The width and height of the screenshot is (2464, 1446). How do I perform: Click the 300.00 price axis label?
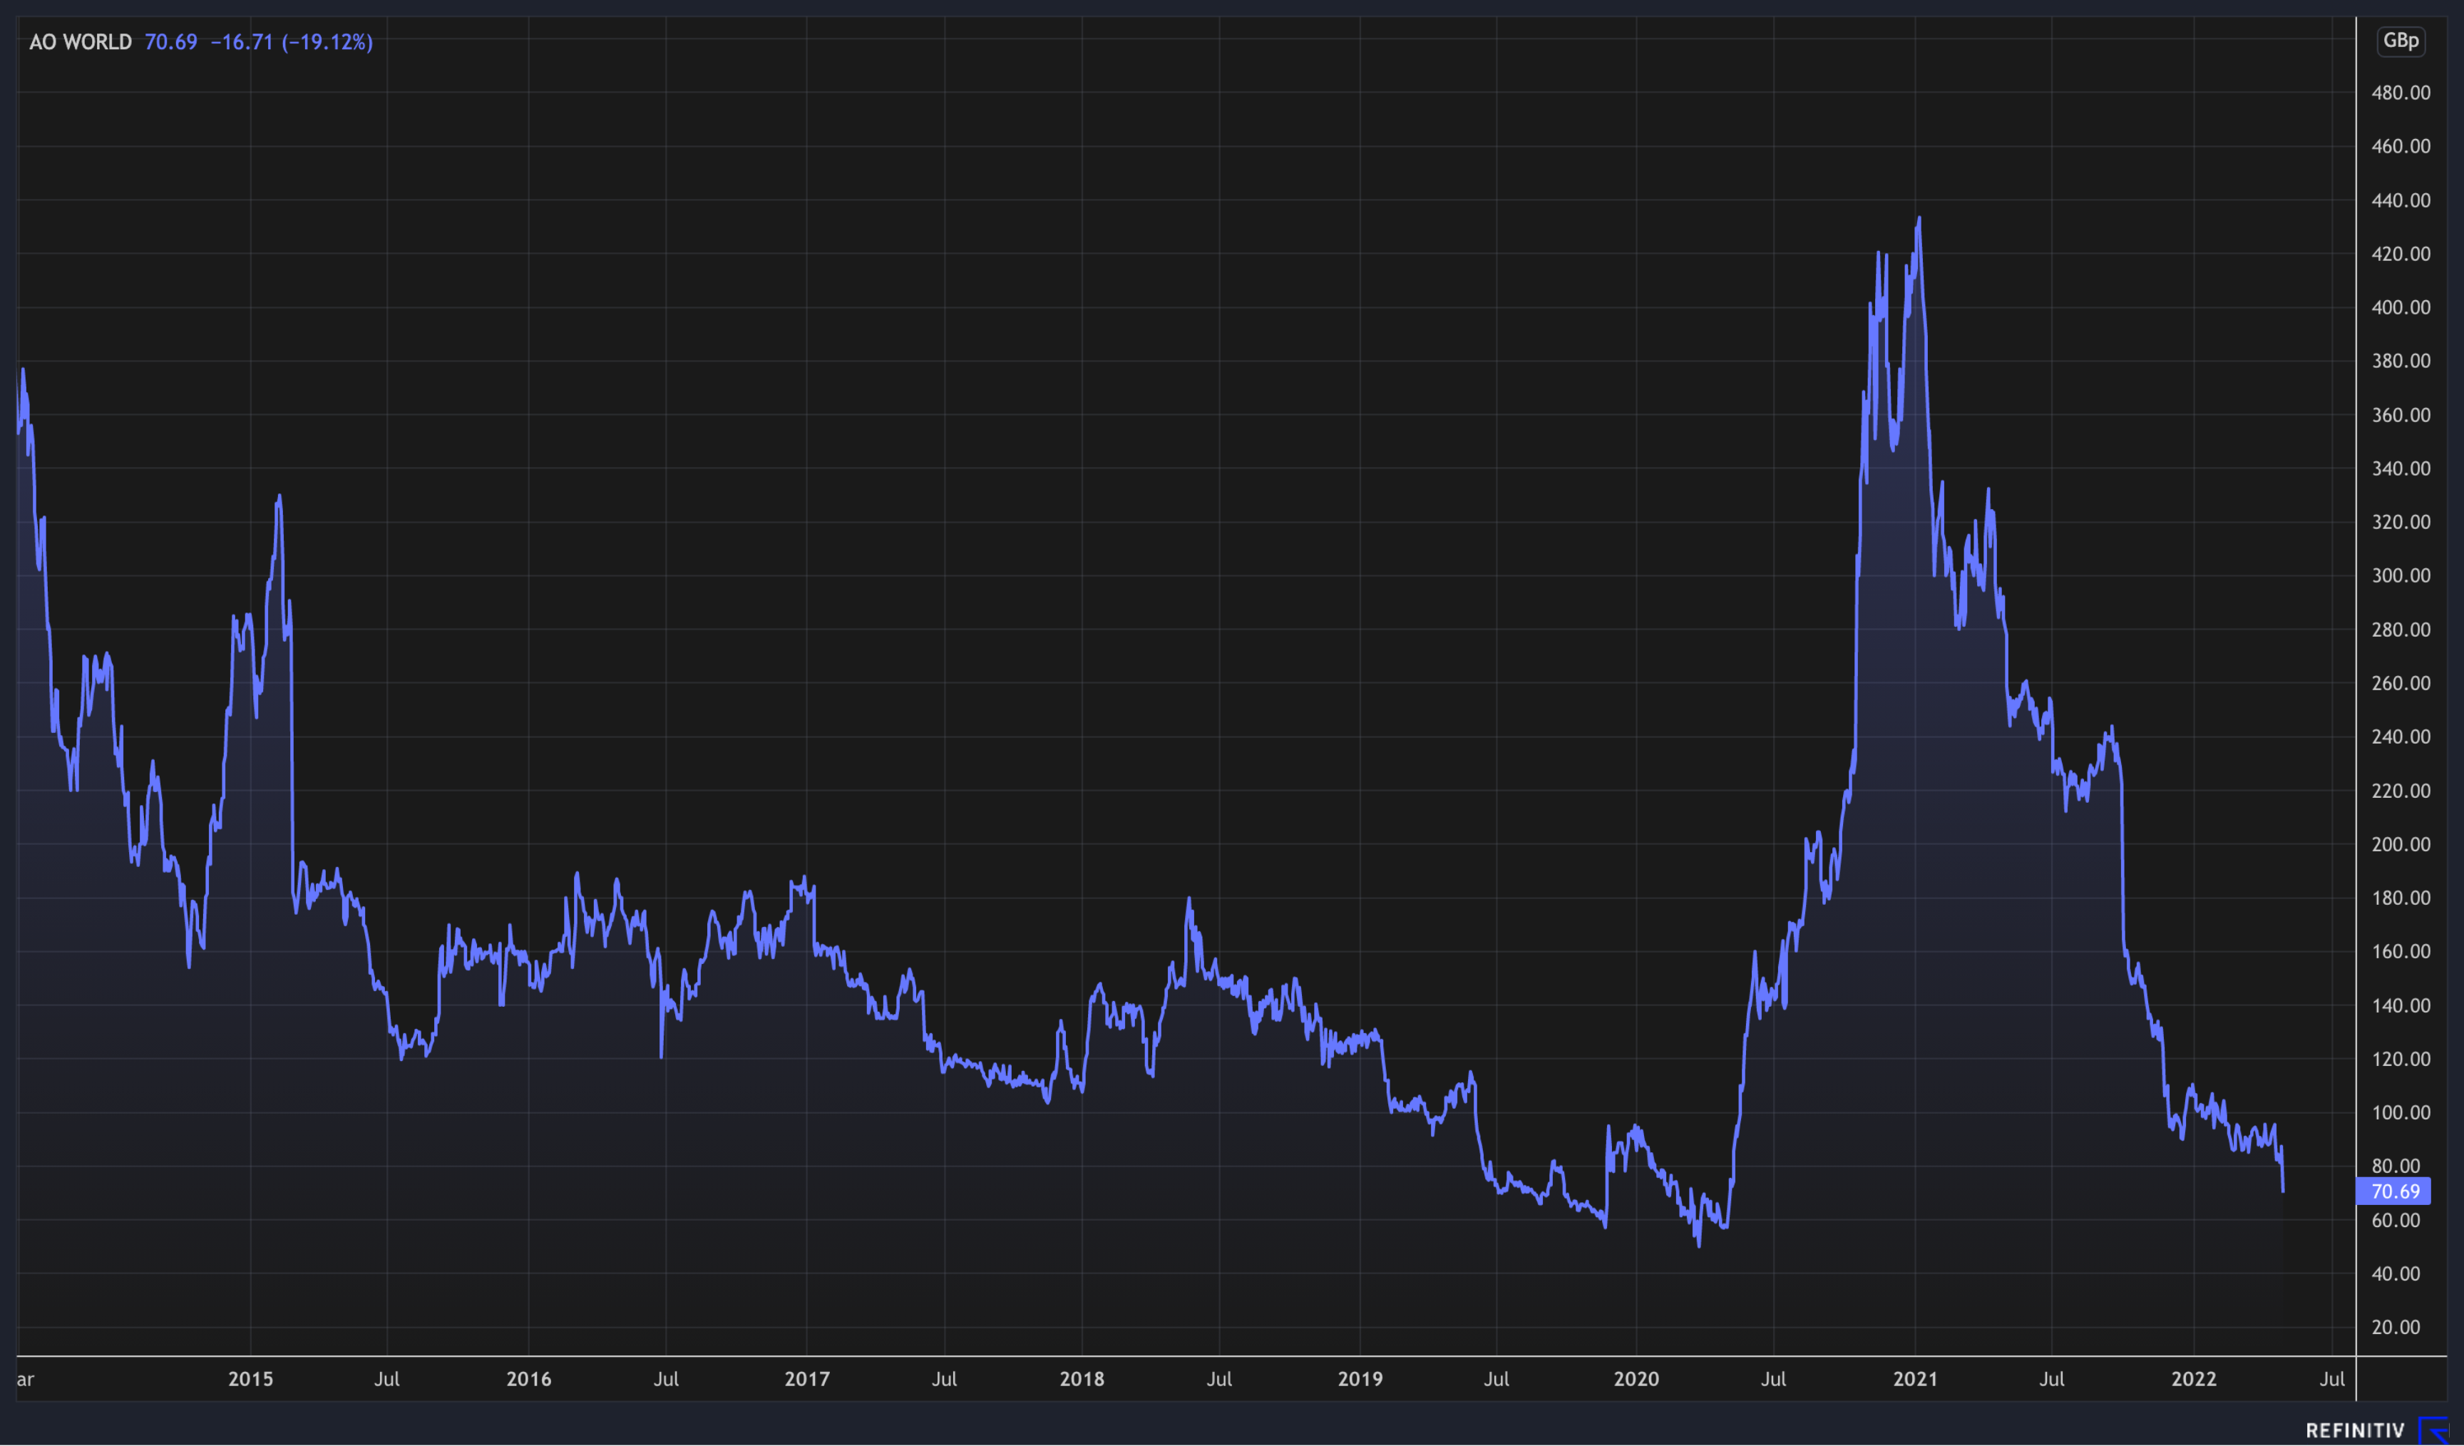2401,576
